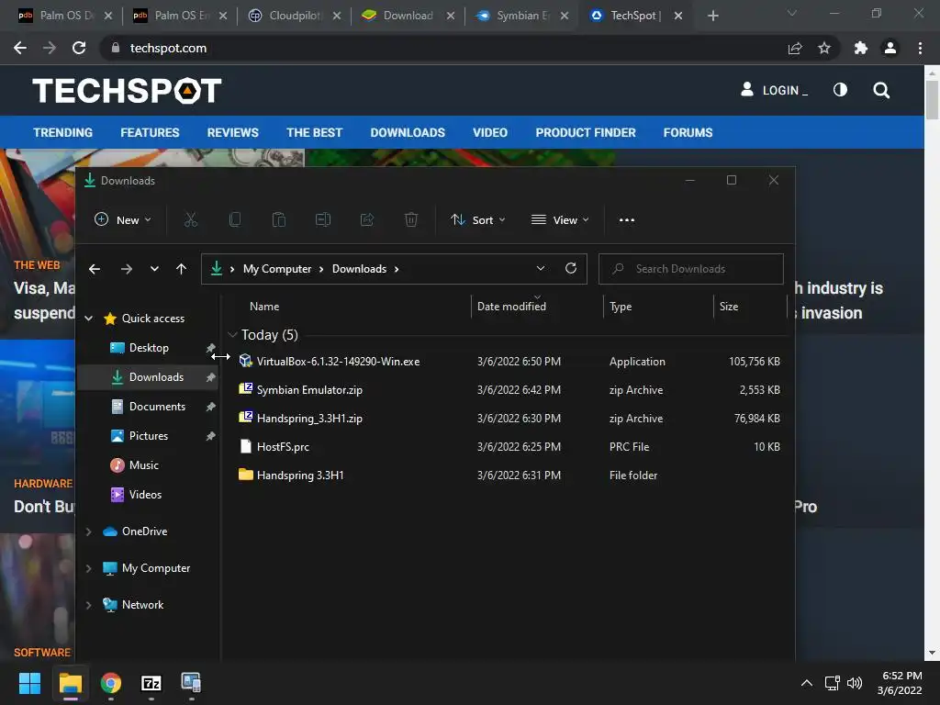The height and width of the screenshot is (705, 940).
Task: Open TechSpot PRODUCT FINDER menu item
Action: point(585,132)
